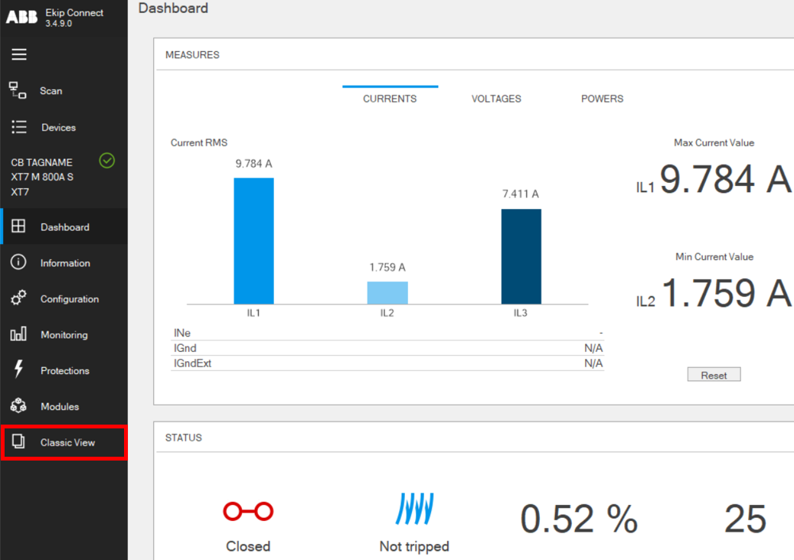Open the hamburger menu icon
794x560 pixels.
pyautogui.click(x=19, y=54)
